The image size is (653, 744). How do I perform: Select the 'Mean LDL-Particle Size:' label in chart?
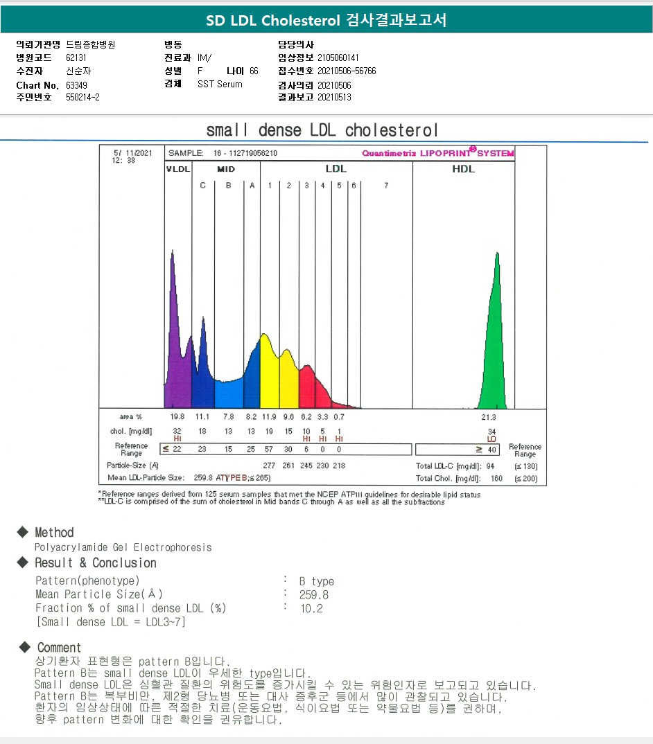coord(146,477)
